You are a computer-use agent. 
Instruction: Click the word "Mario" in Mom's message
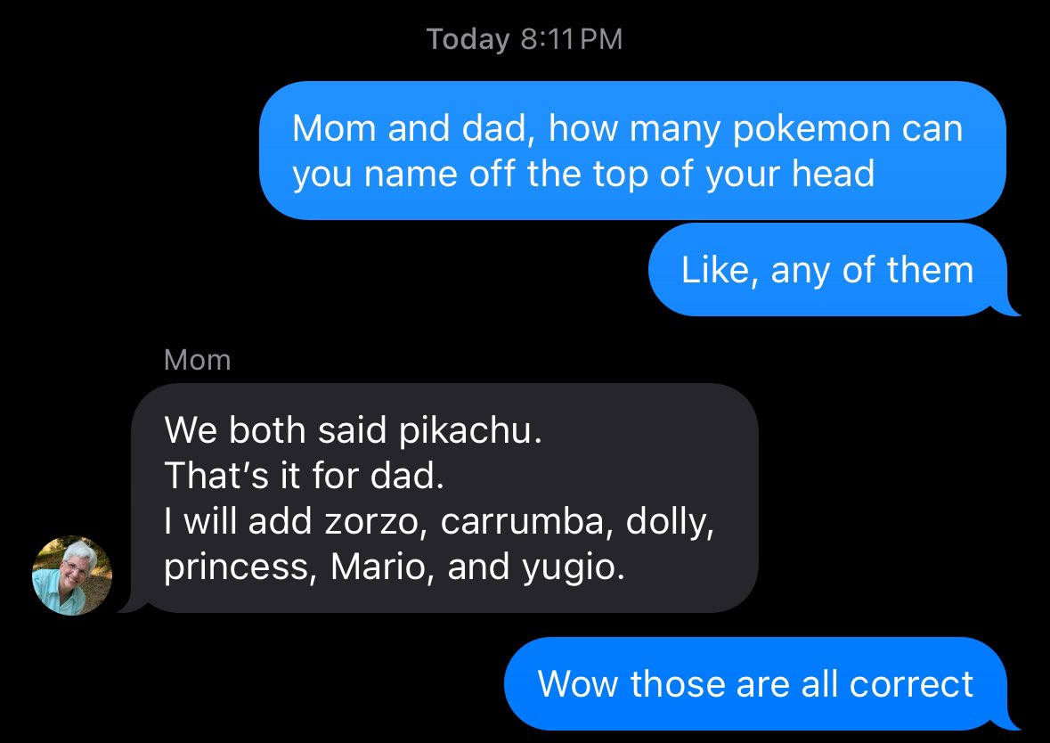click(378, 567)
